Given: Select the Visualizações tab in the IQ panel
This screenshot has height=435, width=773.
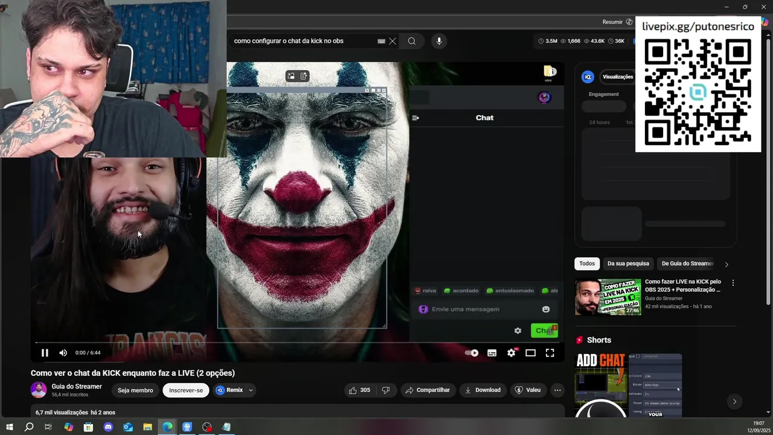Looking at the screenshot, I should [x=617, y=77].
